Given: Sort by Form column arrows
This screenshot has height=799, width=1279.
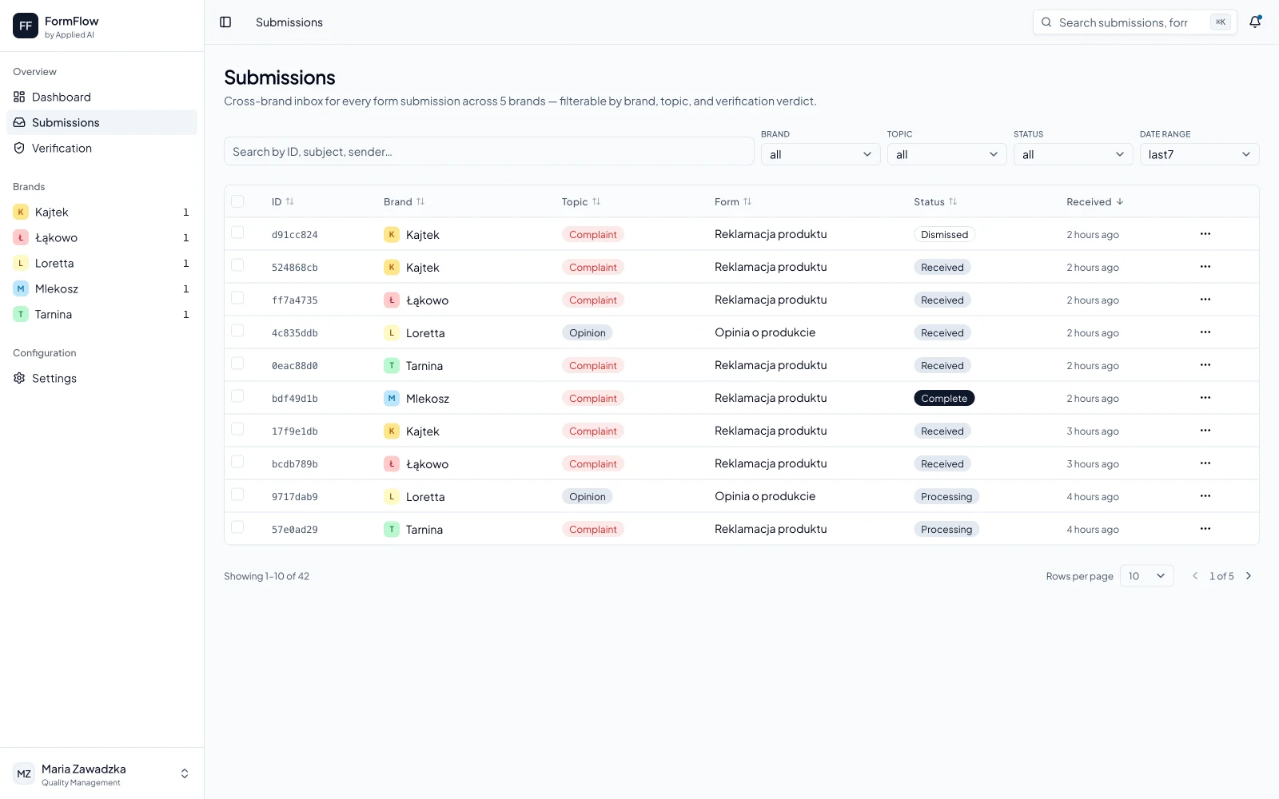Looking at the screenshot, I should click(x=747, y=202).
